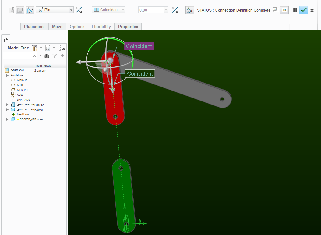Open the Placement tab
Image resolution: width=321 pixels, height=235 pixels.
[x=34, y=27]
